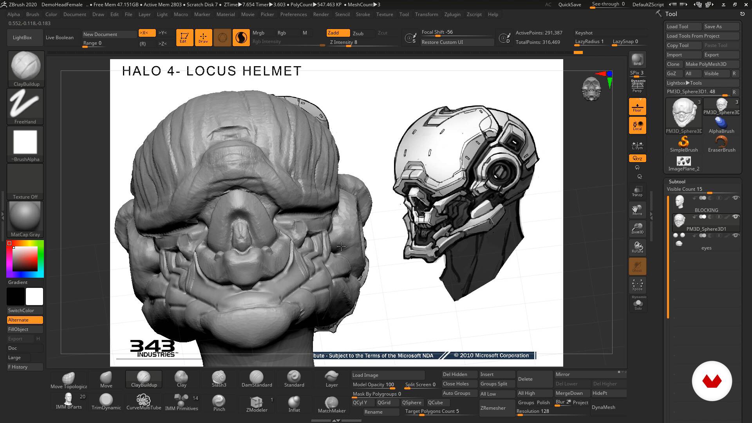The height and width of the screenshot is (423, 752).
Task: Open the ClayBuildup brush picker thumbnail
Action: 26,69
